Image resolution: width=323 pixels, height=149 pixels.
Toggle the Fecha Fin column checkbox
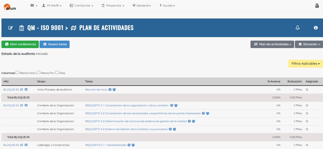point(39,72)
